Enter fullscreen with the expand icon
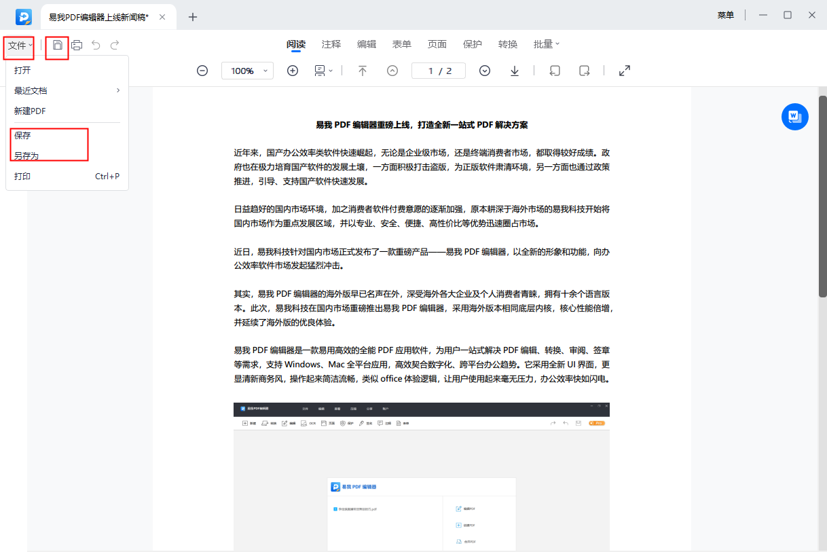827x552 pixels. tap(625, 71)
